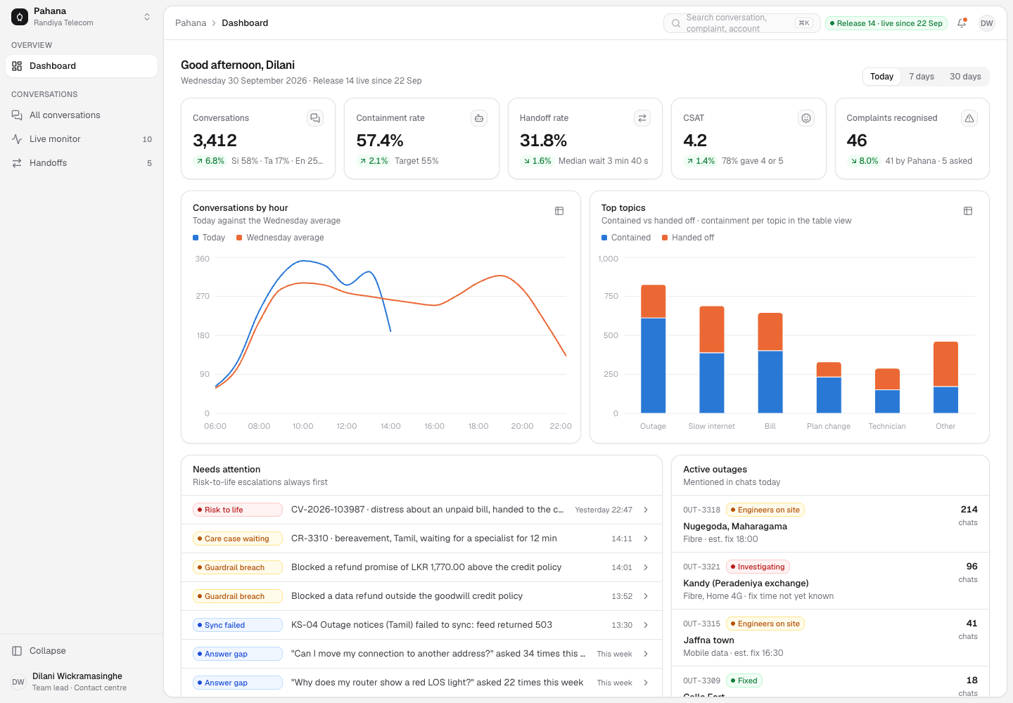
Task: Focus the search conversation, complaint, account field
Action: [x=742, y=23]
